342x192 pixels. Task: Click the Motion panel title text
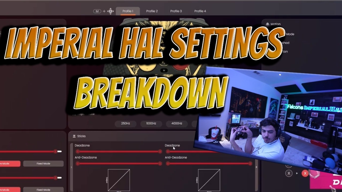click(275, 24)
